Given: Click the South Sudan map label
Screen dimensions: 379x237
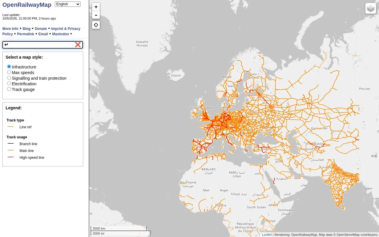Looking at the screenshot, I should pyautogui.click(x=256, y=207).
